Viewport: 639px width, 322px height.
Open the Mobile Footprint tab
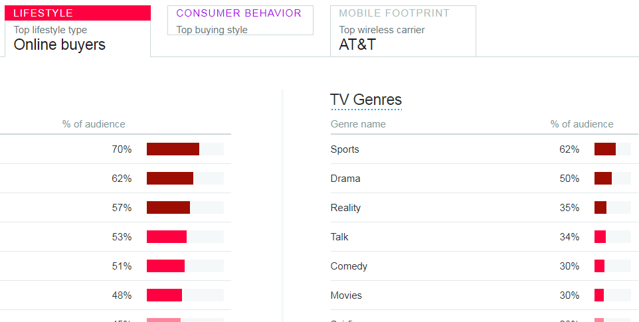403,31
